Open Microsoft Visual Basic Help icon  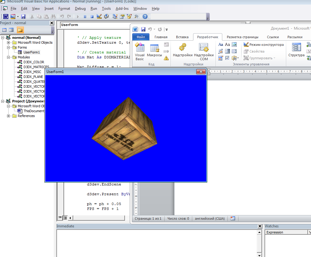145,17
